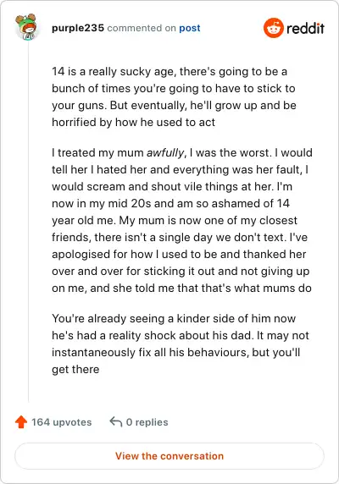Click the vertical comment thread line

(x=29, y=221)
